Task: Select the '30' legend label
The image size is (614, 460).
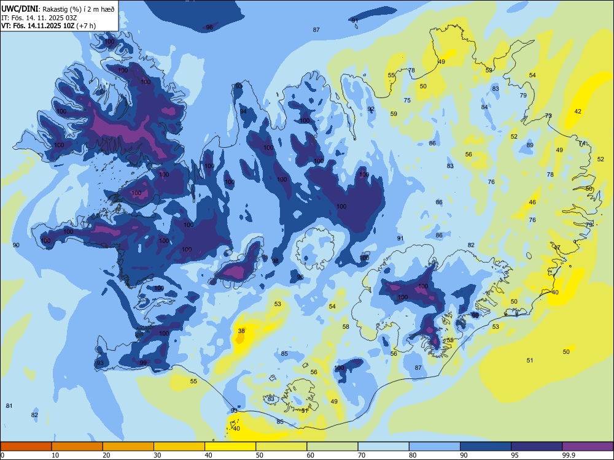Action: pos(157,455)
